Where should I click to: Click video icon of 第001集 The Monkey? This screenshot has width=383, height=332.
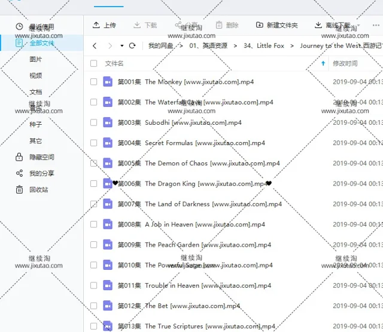108,82
